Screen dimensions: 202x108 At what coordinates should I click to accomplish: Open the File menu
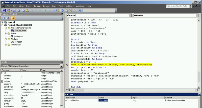[8, 6]
